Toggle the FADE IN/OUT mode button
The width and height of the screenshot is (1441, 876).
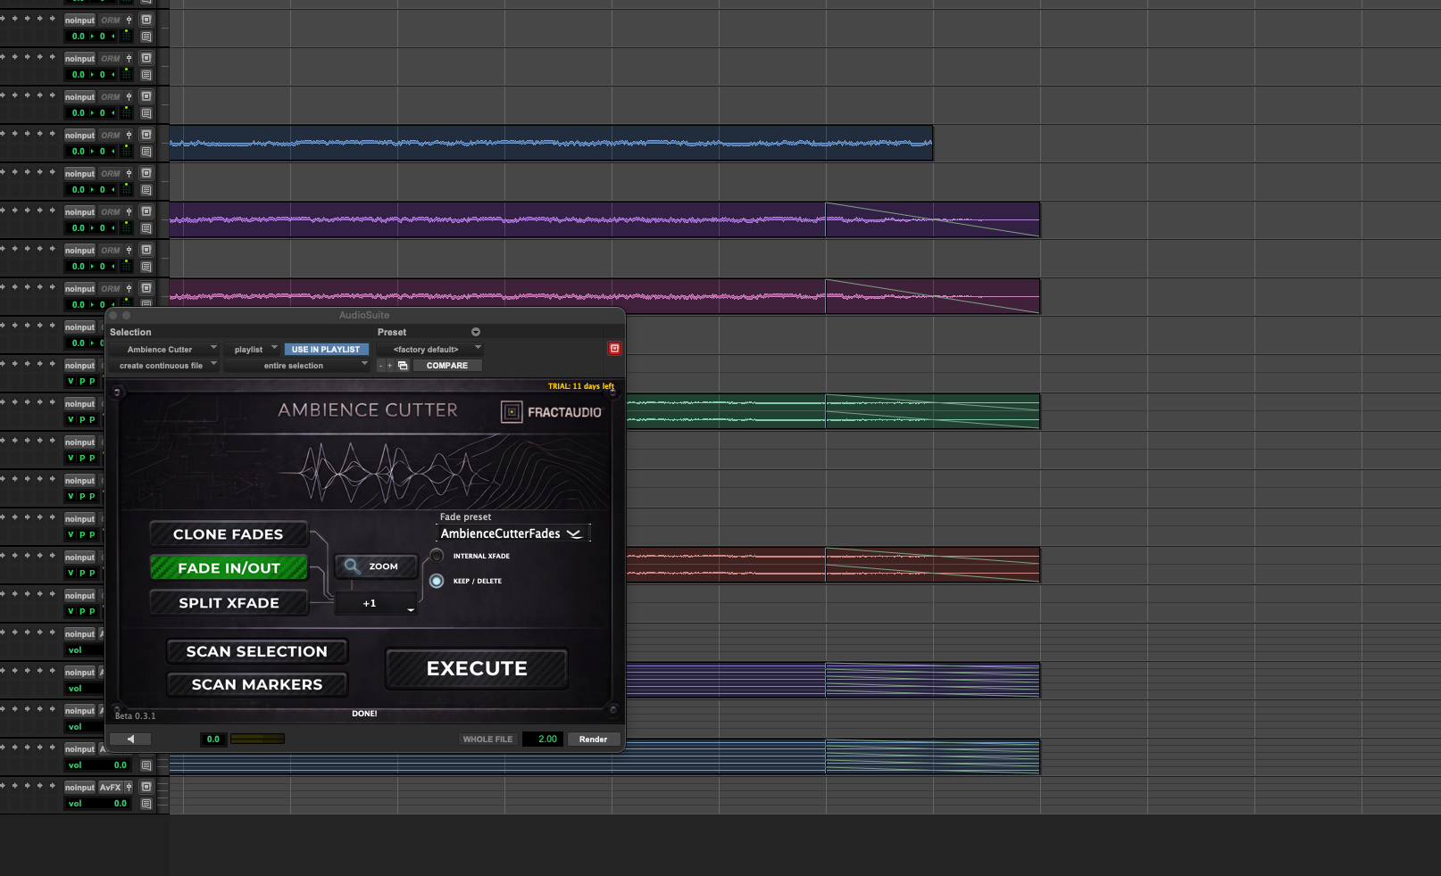[229, 568]
